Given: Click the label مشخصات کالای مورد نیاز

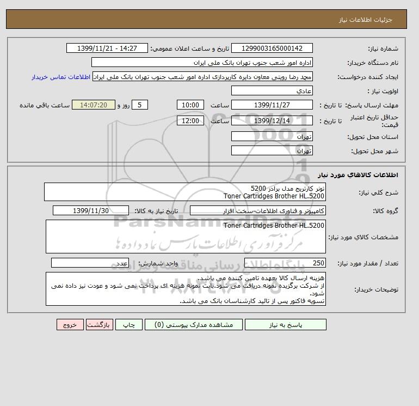Looking at the screenshot, I should [x=363, y=237].
